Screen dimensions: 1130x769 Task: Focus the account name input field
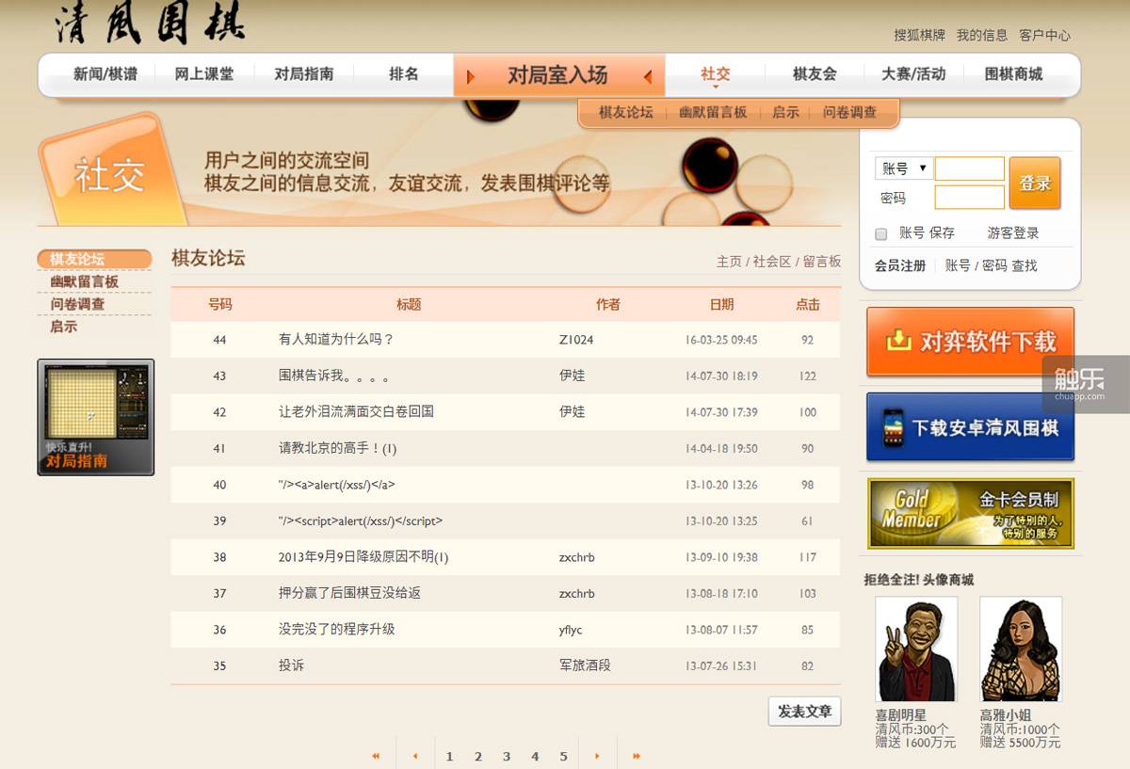970,168
